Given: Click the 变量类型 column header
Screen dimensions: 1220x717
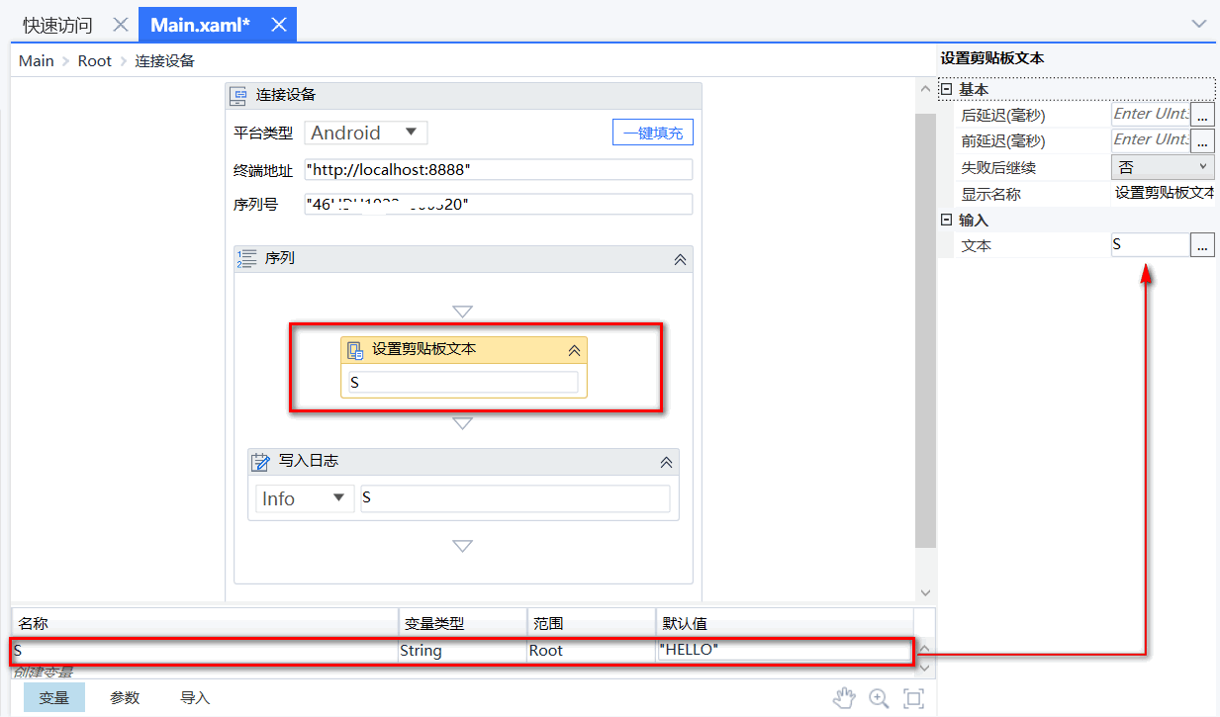Looking at the screenshot, I should (x=462, y=624).
